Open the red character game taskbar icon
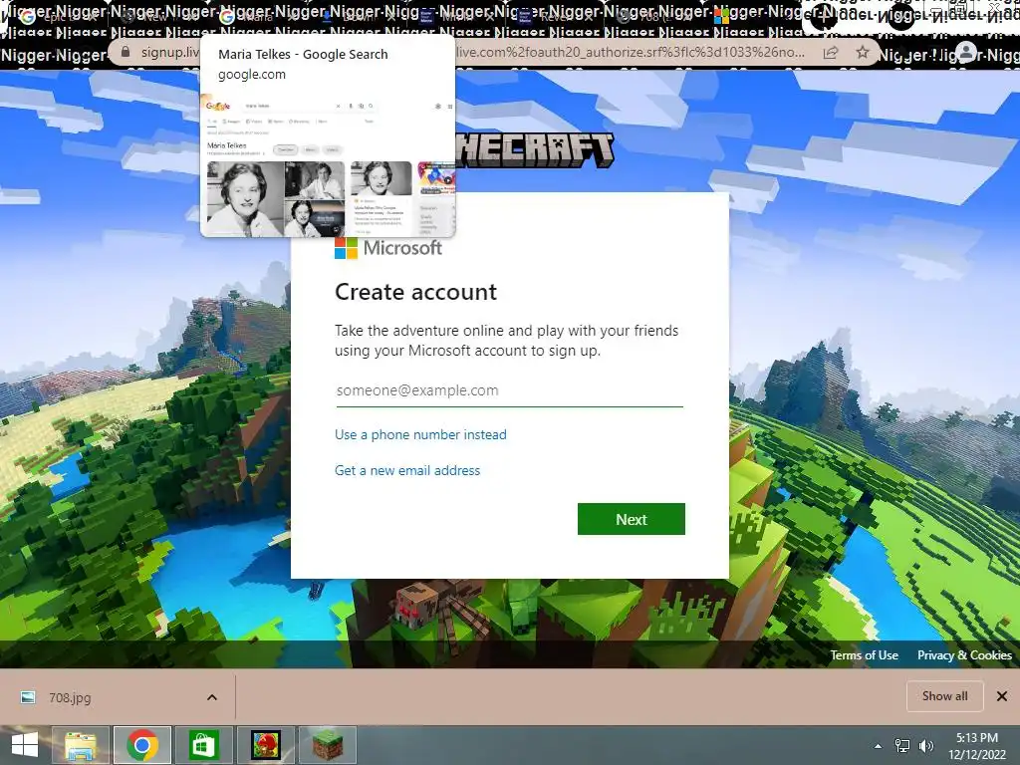 pos(265,745)
